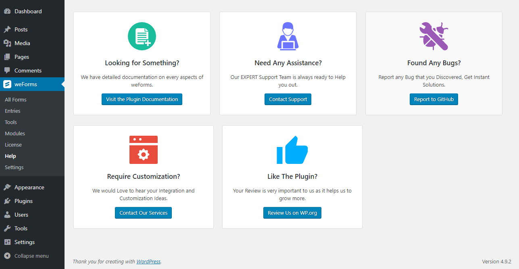The height and width of the screenshot is (269, 519).
Task: Click the Dashboard gauge icon
Action: coord(7,11)
